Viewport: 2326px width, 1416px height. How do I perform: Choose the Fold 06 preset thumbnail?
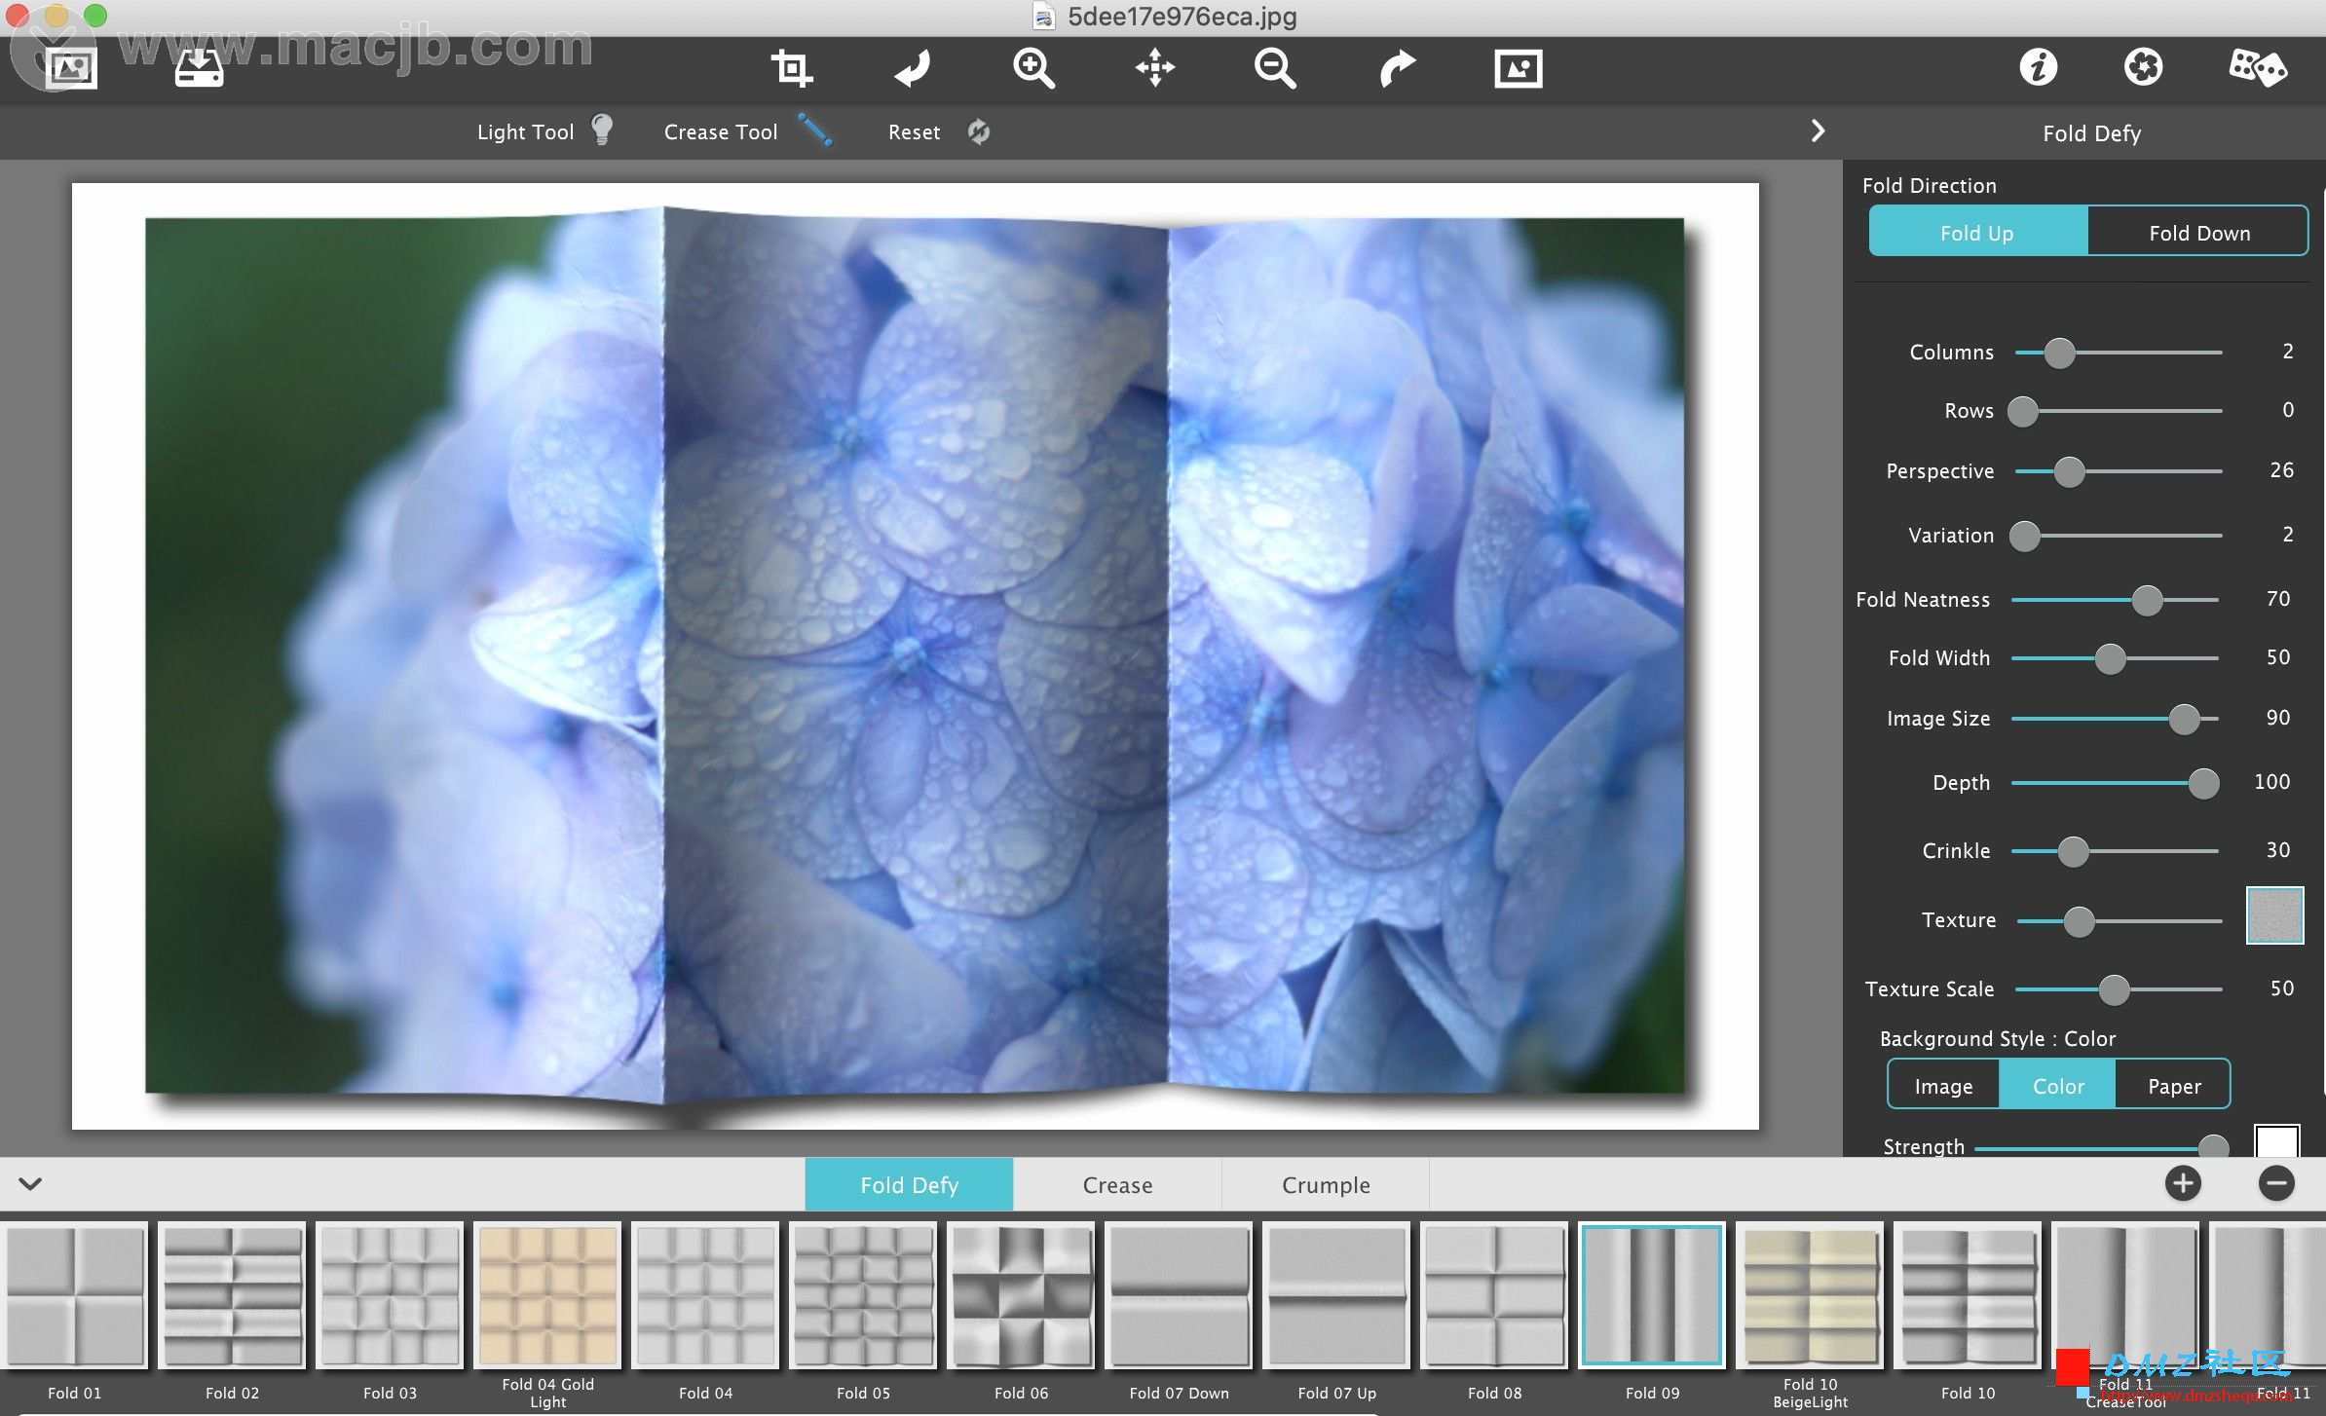[x=1021, y=1295]
